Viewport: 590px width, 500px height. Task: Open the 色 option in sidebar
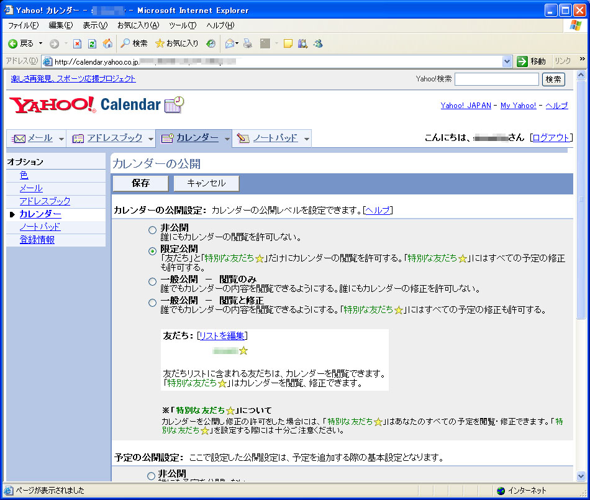click(24, 175)
